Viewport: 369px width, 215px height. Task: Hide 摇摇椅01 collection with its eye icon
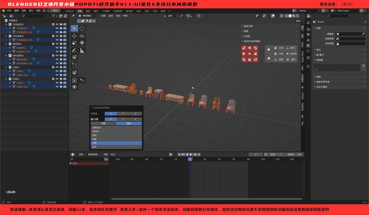[x=57, y=44]
